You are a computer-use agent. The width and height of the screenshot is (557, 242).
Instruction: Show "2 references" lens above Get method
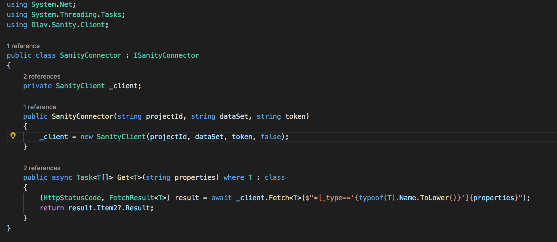point(42,168)
